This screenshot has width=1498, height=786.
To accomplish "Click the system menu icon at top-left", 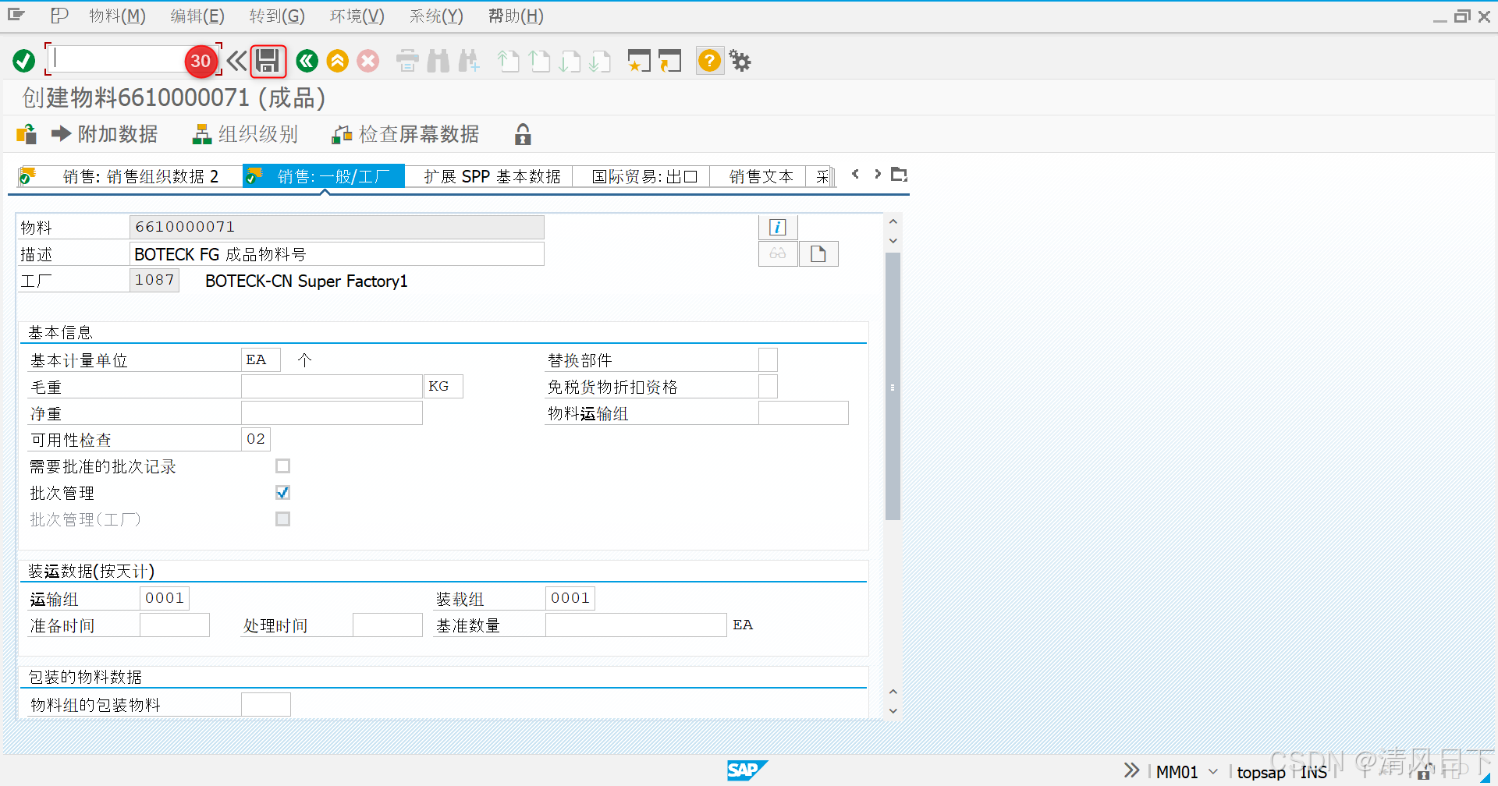I will pyautogui.click(x=16, y=15).
